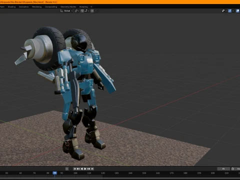Toggle viewport gizmos display
The height and width of the screenshot is (180, 240).
(x=230, y=11)
